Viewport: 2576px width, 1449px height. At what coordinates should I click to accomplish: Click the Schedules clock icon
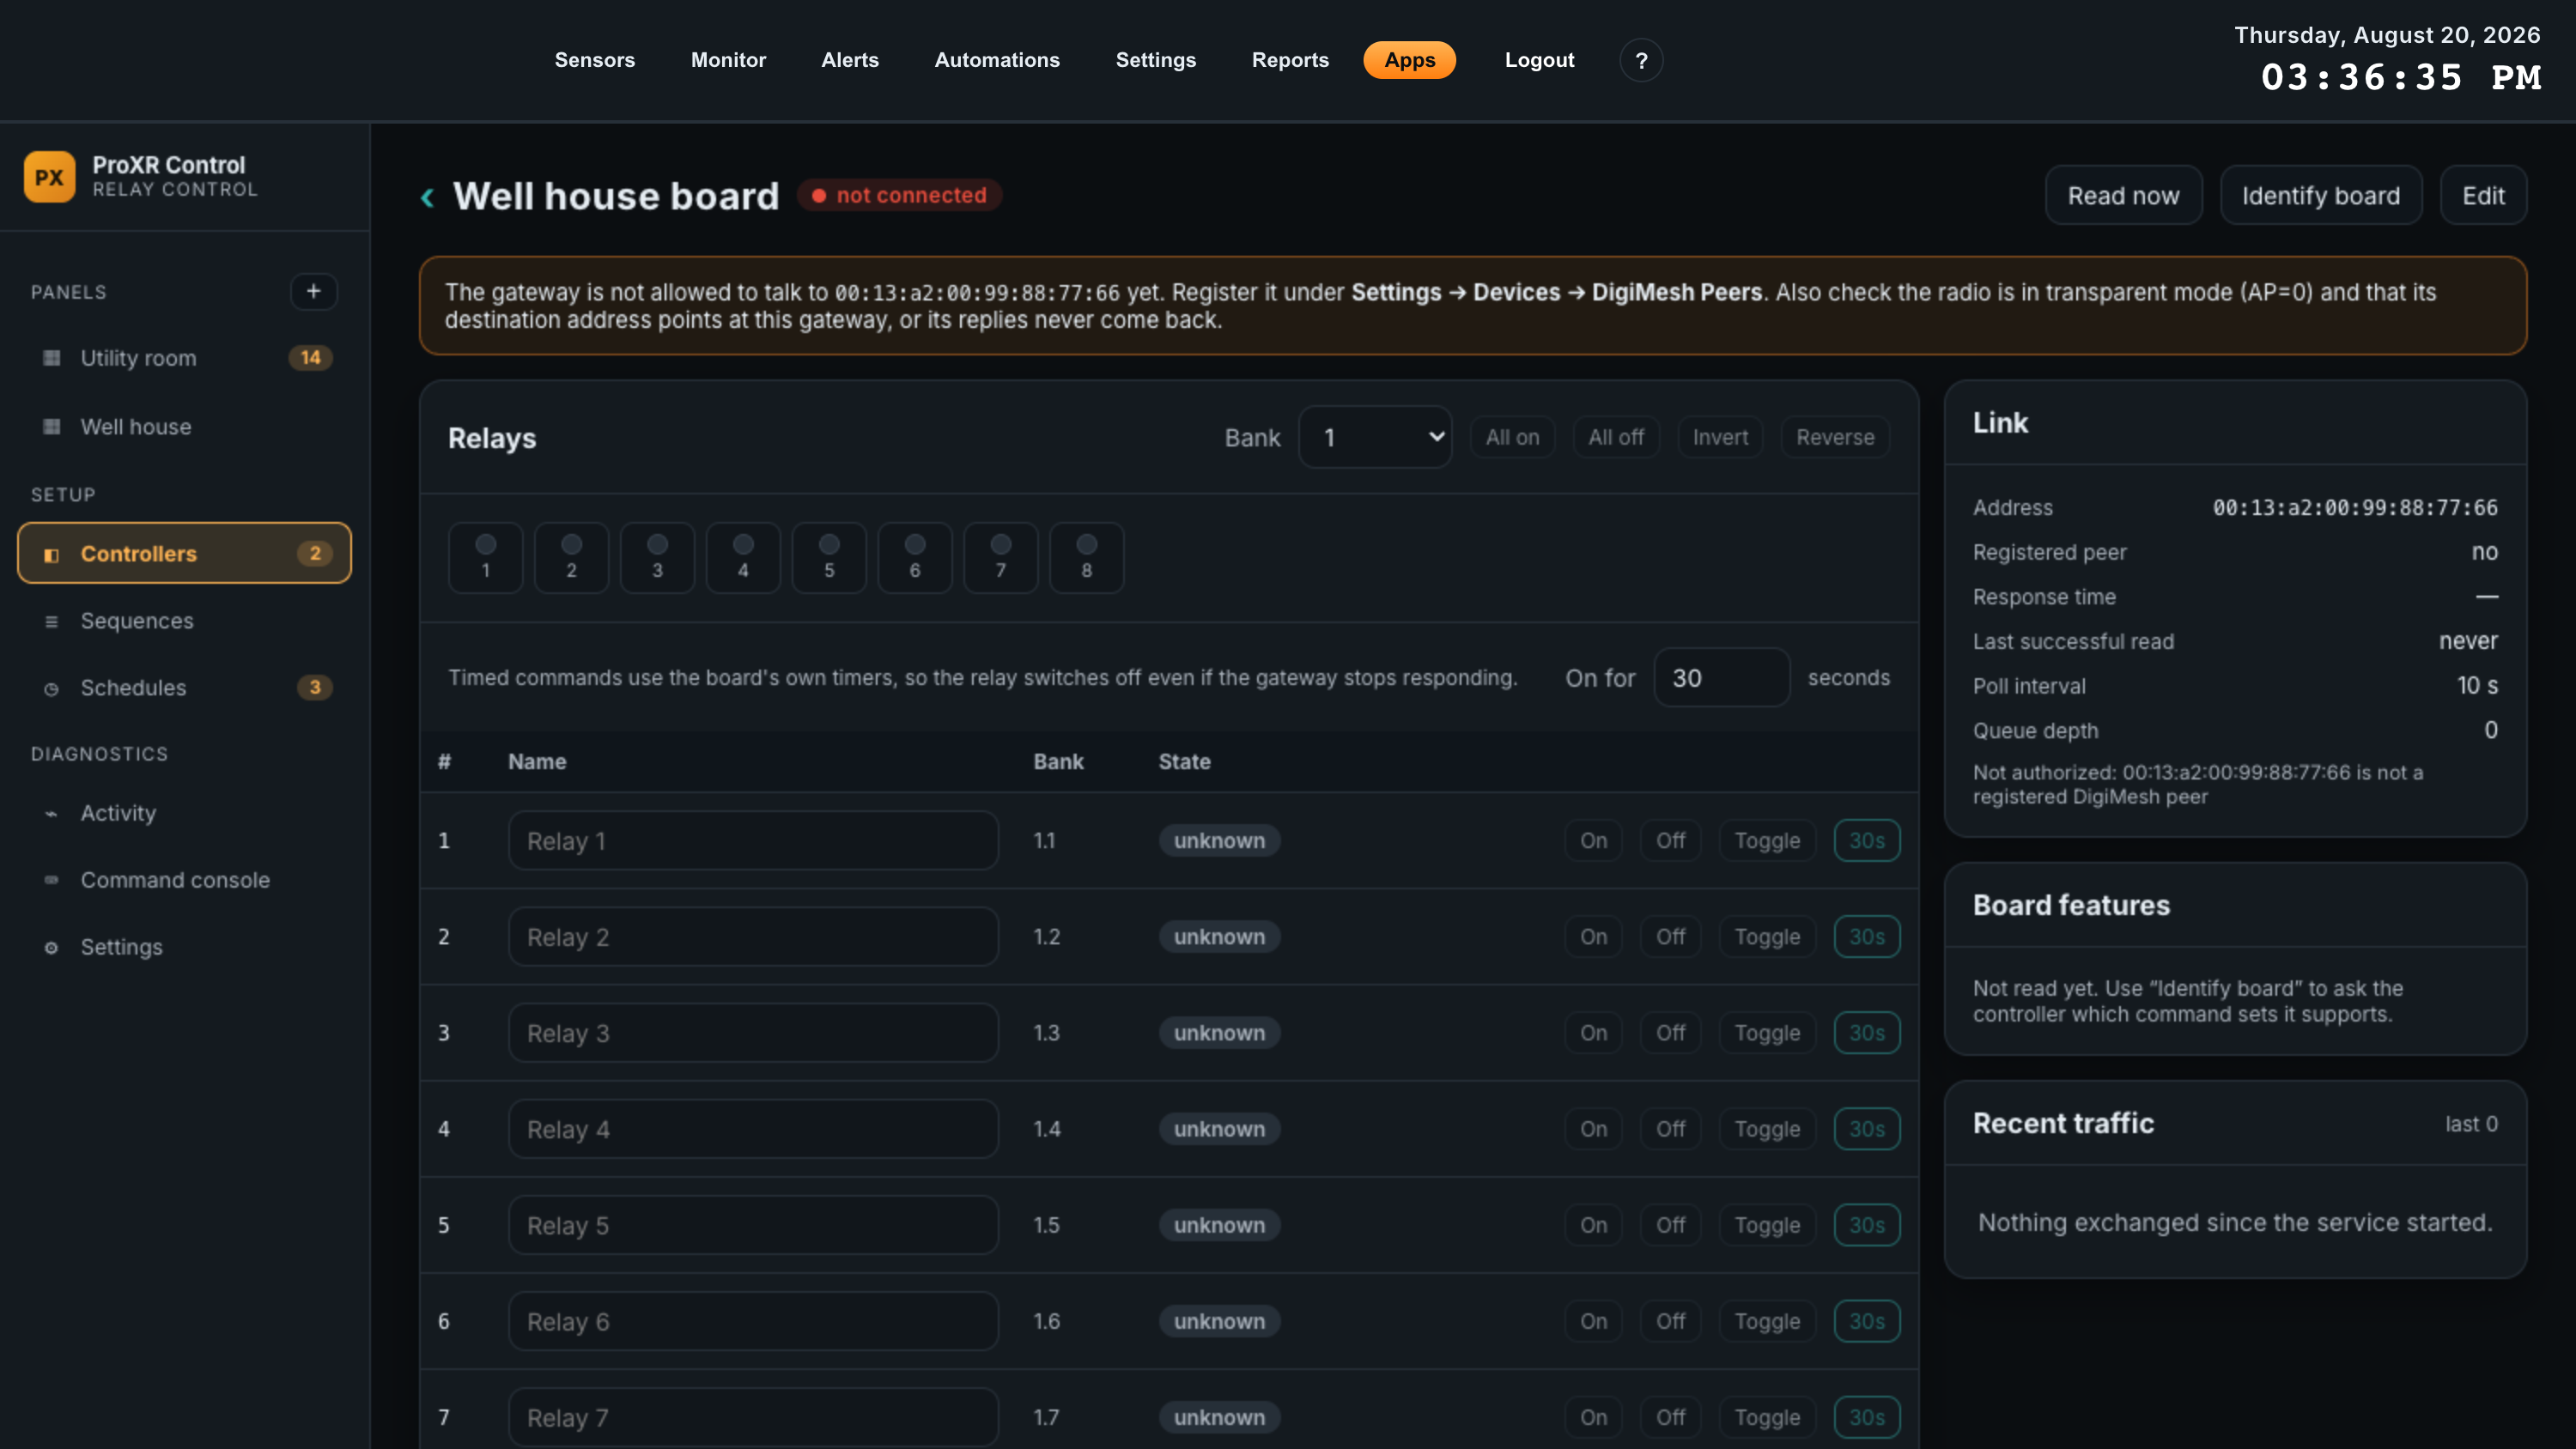pyautogui.click(x=52, y=688)
